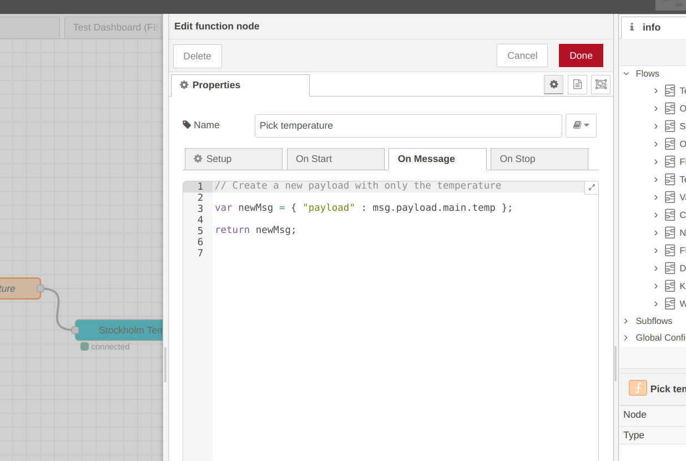Viewport: 686px width, 461px height.
Task: Click the 'Node' row in the info table
Action: (x=653, y=415)
